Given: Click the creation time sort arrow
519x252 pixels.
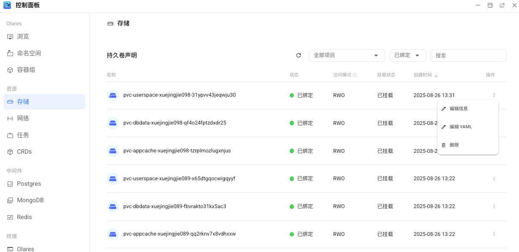Looking at the screenshot, I should [436, 76].
